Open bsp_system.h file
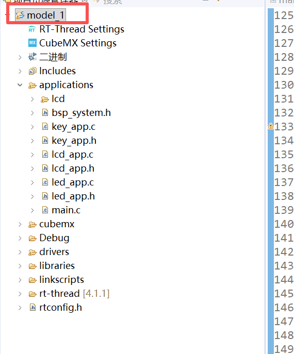 point(81,113)
